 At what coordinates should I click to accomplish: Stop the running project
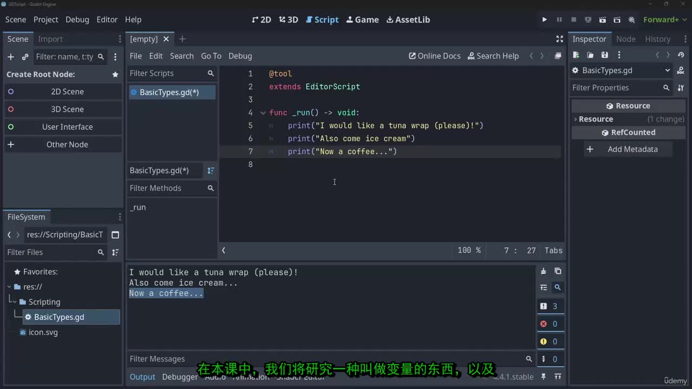[574, 19]
